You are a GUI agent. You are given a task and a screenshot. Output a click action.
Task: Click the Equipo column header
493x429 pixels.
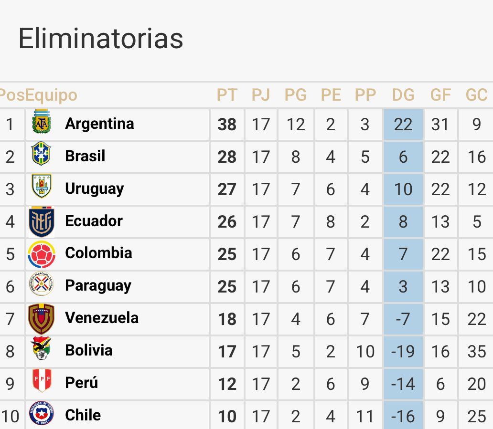tap(51, 95)
